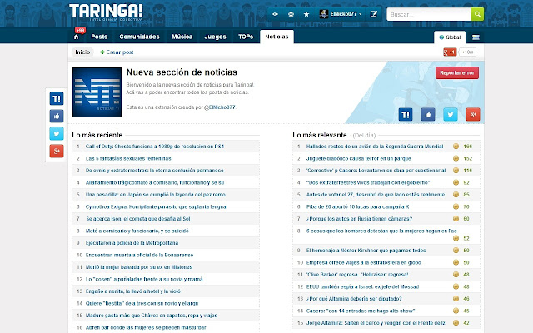Open the Música menu
The image size is (533, 333).
click(182, 37)
